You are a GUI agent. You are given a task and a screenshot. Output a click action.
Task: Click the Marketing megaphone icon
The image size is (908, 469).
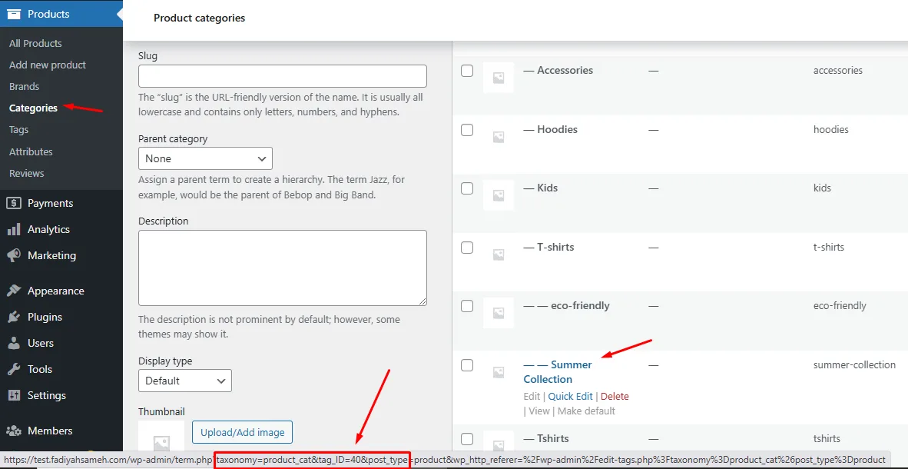[x=14, y=256]
